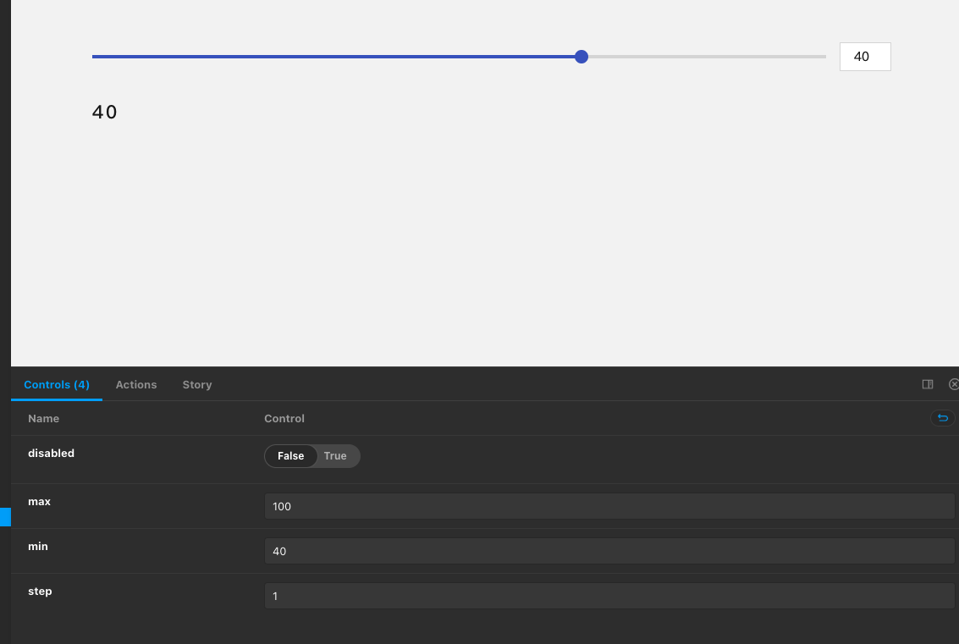Select the max value input showing 100
959x644 pixels.
(x=609, y=505)
